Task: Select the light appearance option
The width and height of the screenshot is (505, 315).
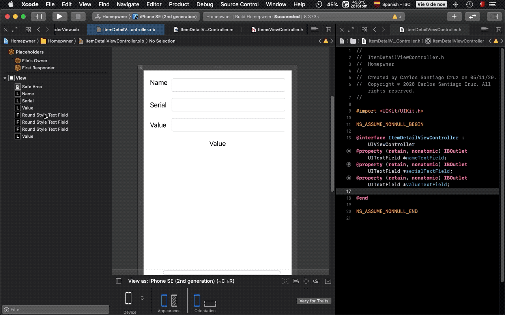Action: (x=164, y=300)
